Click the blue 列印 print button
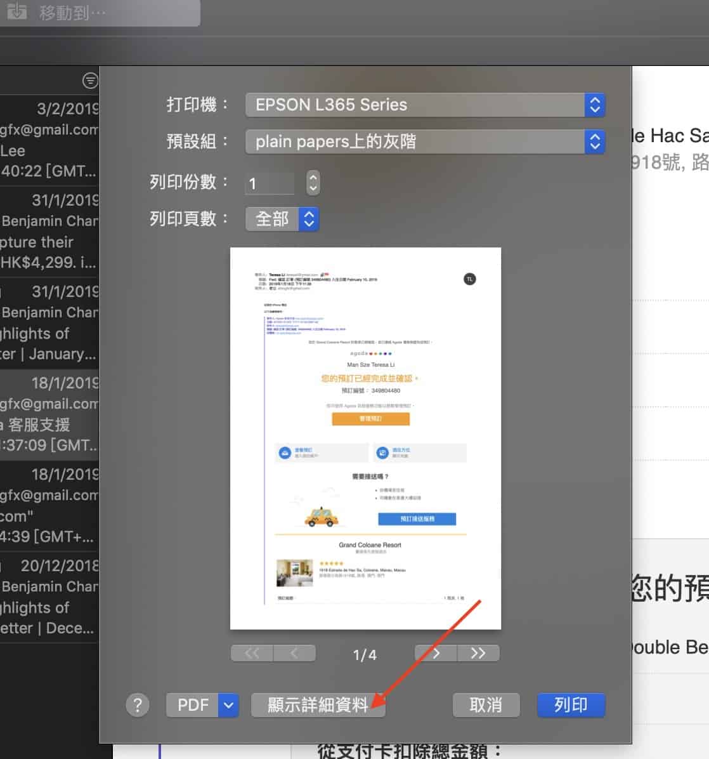 [x=571, y=705]
